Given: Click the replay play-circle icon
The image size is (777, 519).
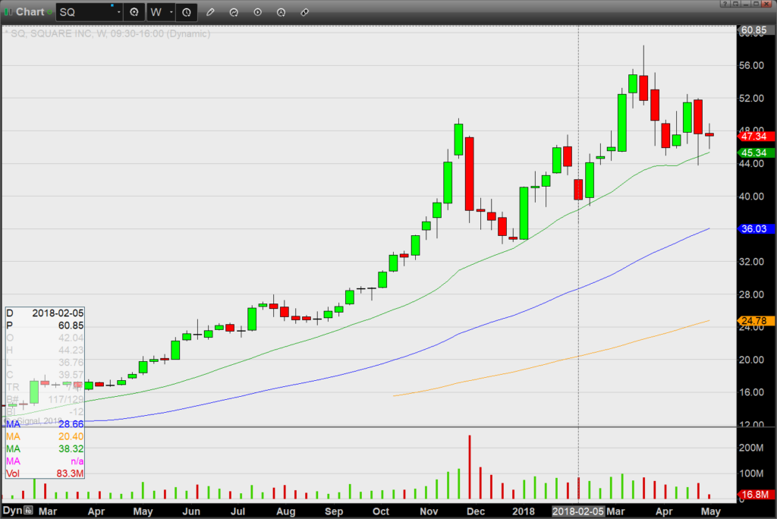Looking at the screenshot, I should click(x=258, y=12).
